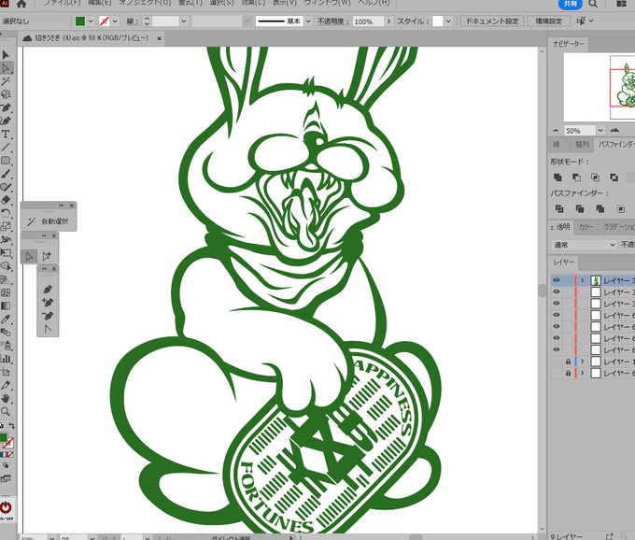
Task: Click green fill swatch in control bar
Action: pos(80,21)
